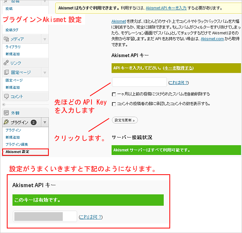242x233 pixels.
Task: Select 新規追加 under 固定ページ
Action: (12, 88)
